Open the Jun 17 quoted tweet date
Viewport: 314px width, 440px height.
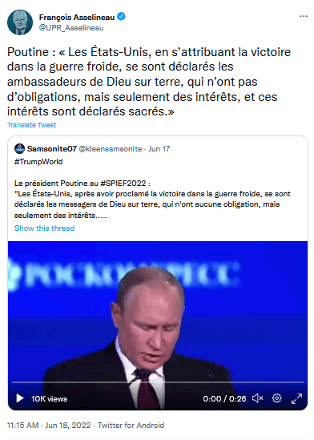(x=159, y=149)
